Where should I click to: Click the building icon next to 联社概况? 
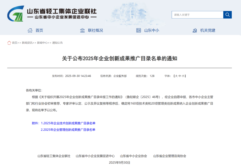(x=82, y=30)
